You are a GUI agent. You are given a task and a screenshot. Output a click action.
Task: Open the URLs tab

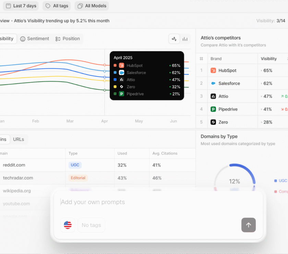pyautogui.click(x=19, y=139)
